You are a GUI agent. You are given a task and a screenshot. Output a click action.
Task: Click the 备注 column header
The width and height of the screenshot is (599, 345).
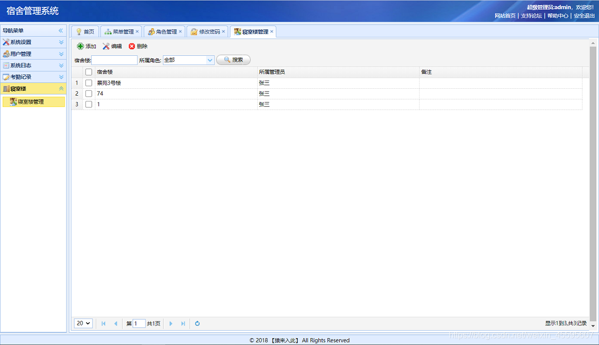coord(501,72)
